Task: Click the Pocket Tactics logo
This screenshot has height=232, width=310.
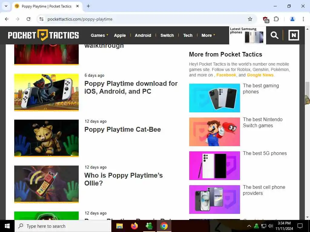Action: point(43,35)
